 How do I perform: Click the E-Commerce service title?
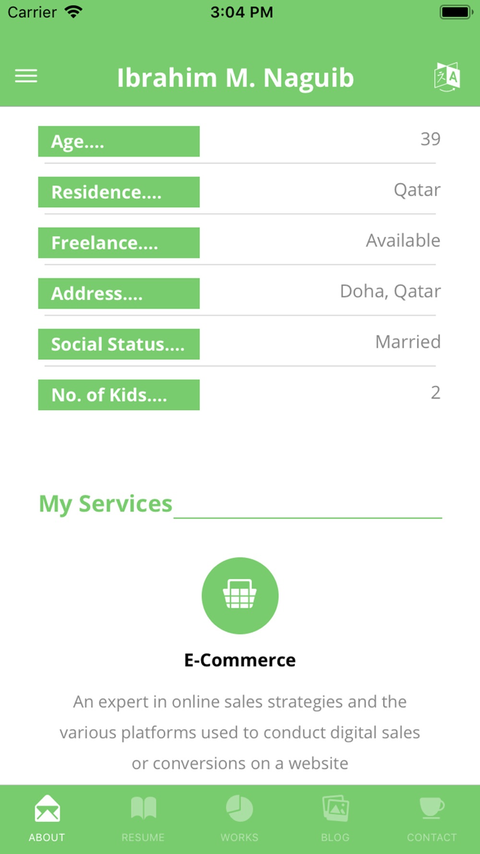(240, 660)
